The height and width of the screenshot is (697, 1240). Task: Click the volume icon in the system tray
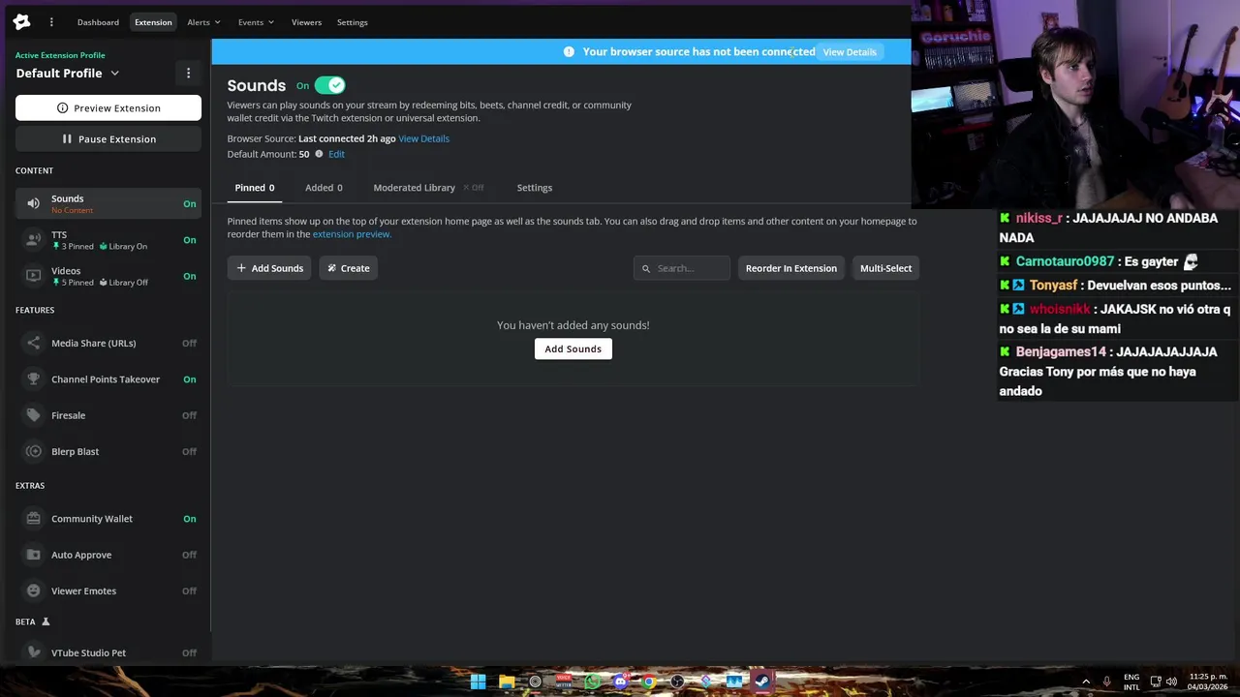(x=1171, y=682)
